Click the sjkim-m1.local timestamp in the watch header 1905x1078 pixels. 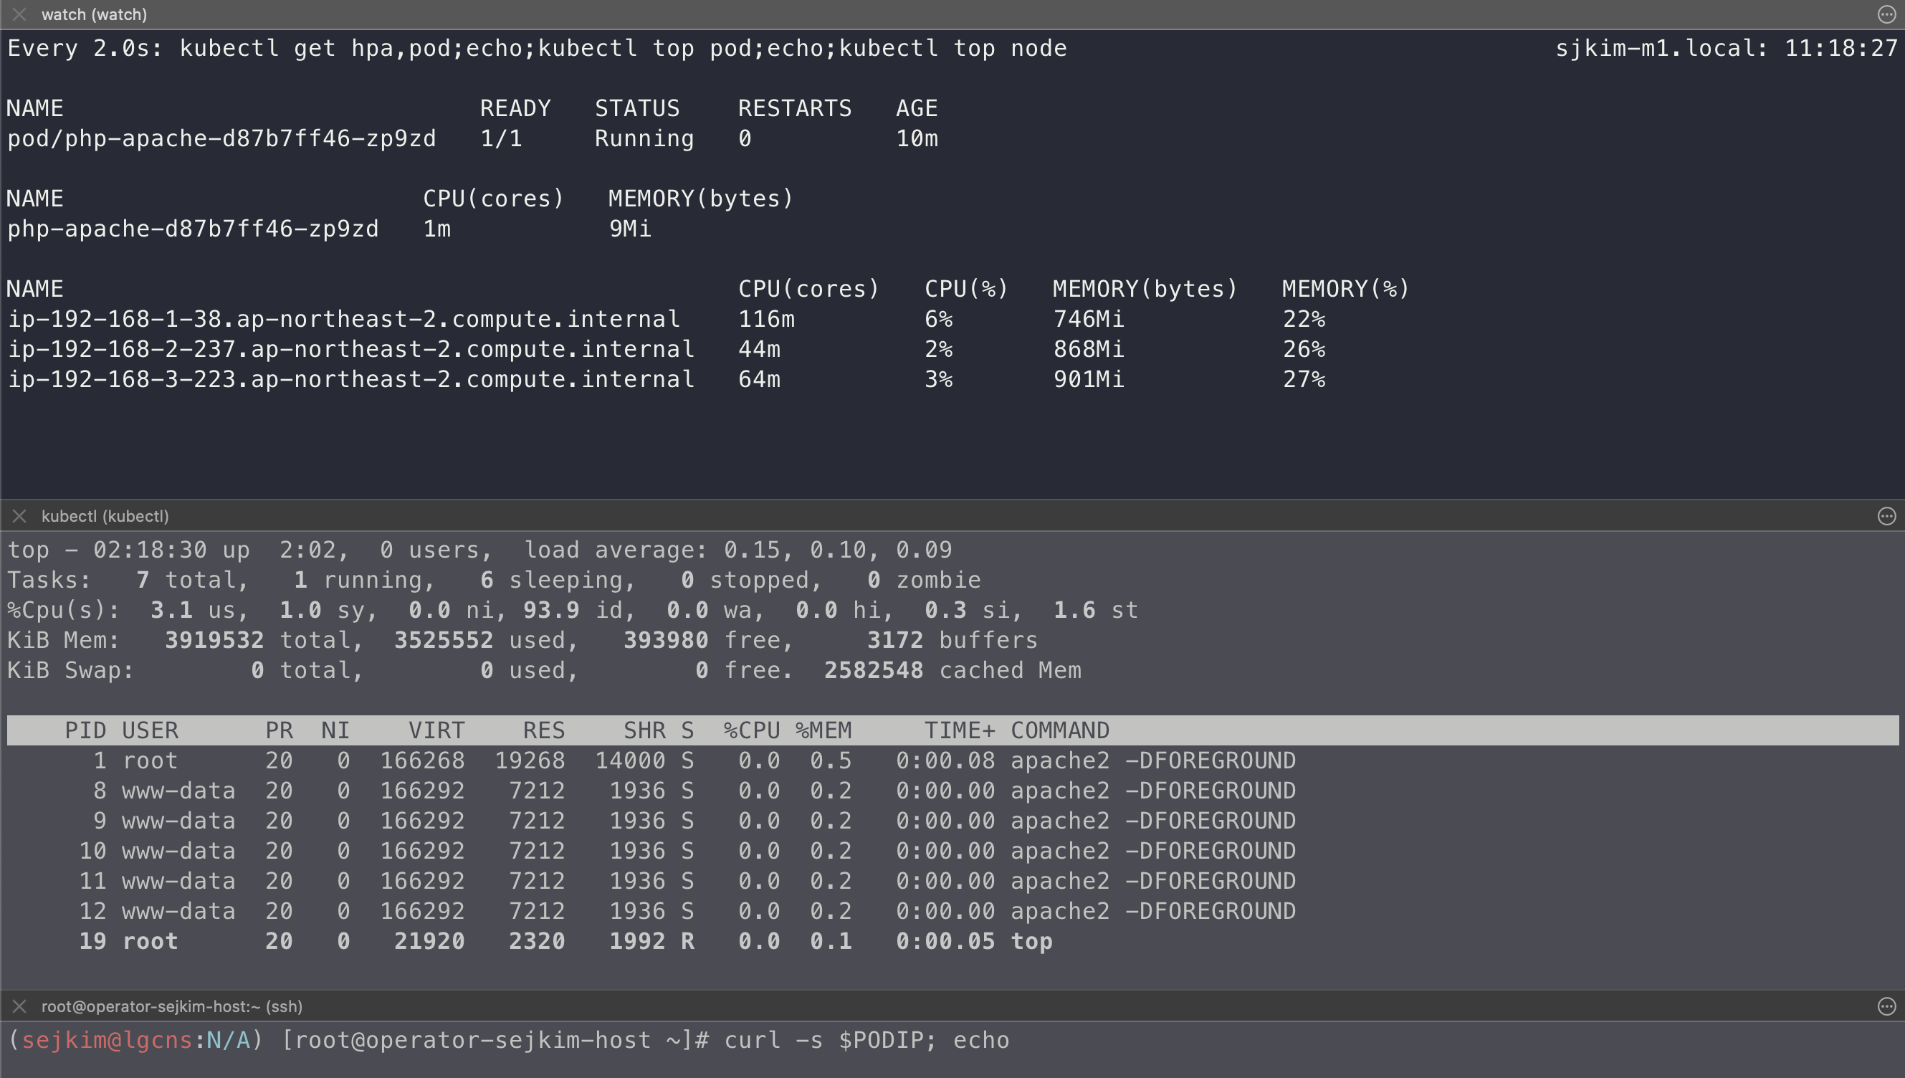(1726, 48)
